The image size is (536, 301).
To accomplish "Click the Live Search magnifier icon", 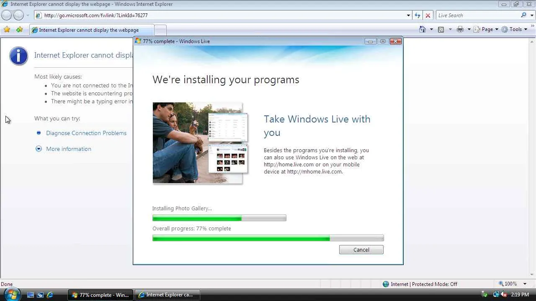I will (523, 15).
